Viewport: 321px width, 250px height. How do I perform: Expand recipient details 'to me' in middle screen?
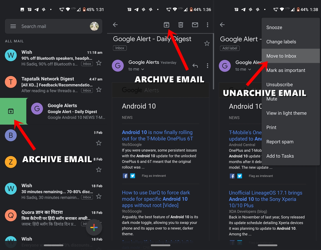pyautogui.click(x=136, y=69)
